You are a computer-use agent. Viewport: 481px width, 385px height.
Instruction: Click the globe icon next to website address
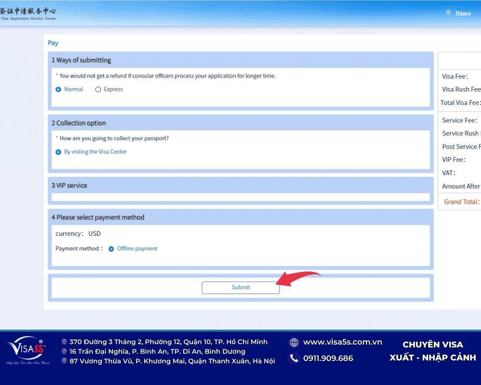click(294, 342)
